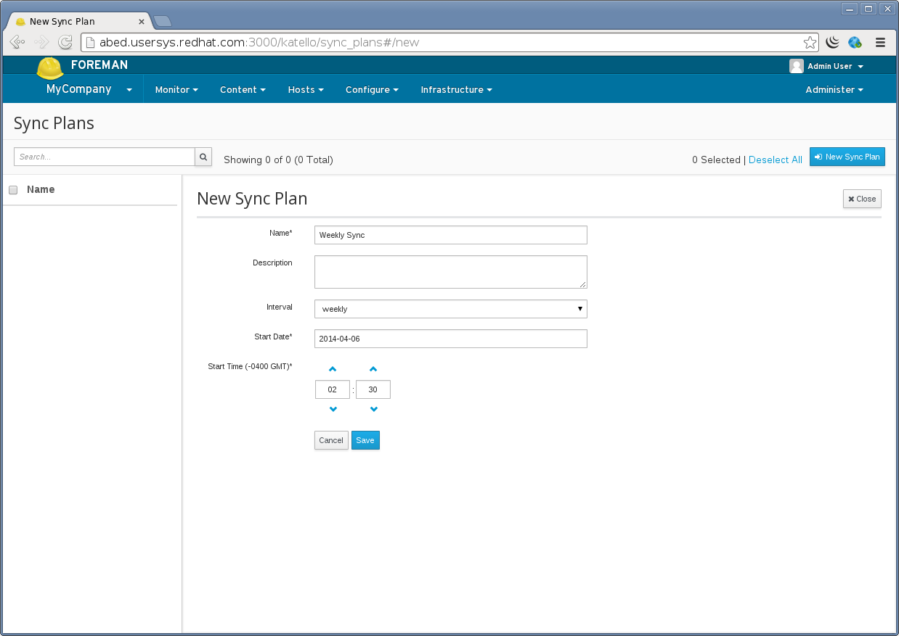
Task: Click the 'Showing 0 of 0 (0 Total)' text
Action: tap(278, 160)
